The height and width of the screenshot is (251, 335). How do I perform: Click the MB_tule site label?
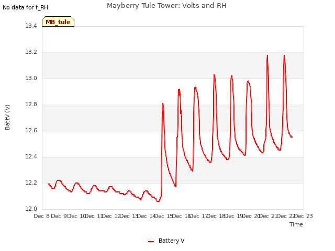[58, 22]
